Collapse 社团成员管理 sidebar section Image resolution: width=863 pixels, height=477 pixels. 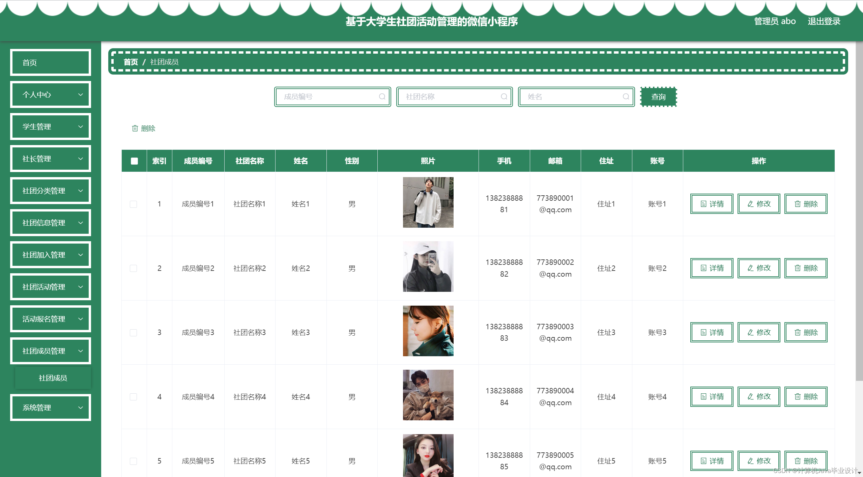pyautogui.click(x=51, y=351)
